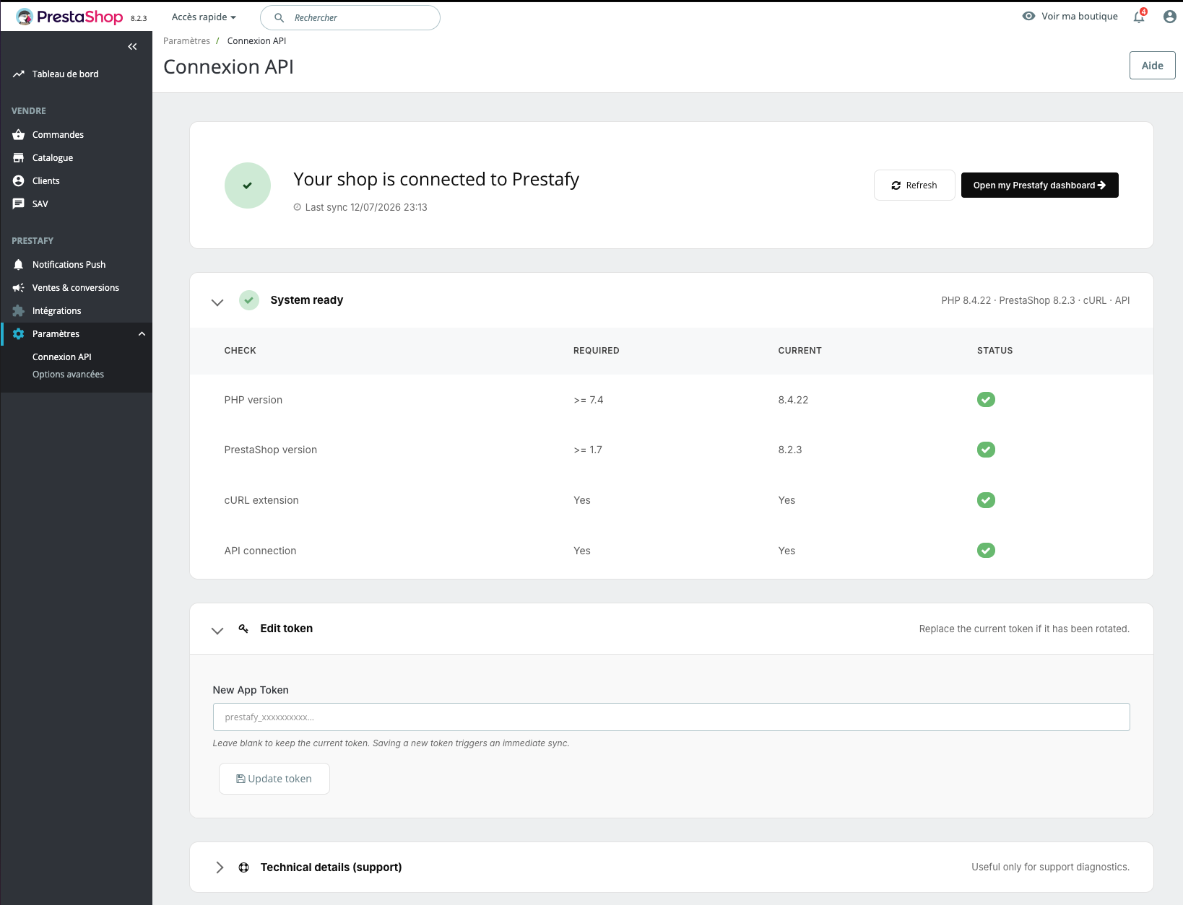Click the Tableau de bord trend icon

[19, 74]
